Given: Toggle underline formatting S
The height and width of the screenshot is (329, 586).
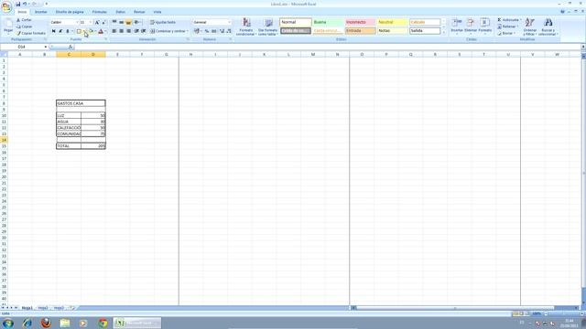Looking at the screenshot, I should 68,31.
